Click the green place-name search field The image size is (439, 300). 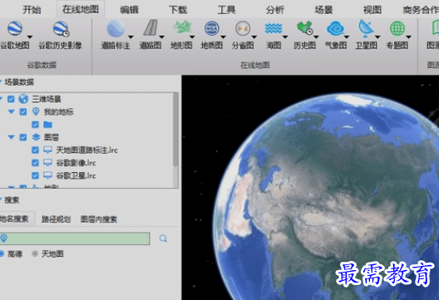click(75, 239)
